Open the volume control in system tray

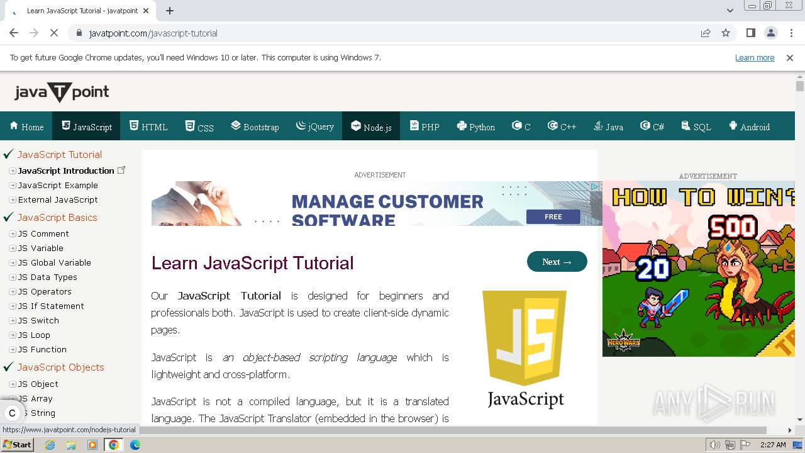click(x=715, y=445)
